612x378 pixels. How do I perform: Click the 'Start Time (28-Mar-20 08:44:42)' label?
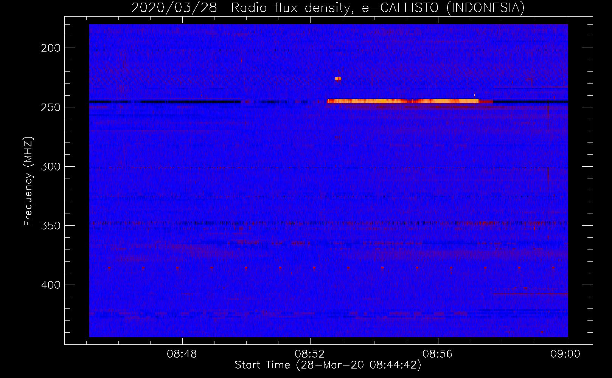(x=328, y=365)
